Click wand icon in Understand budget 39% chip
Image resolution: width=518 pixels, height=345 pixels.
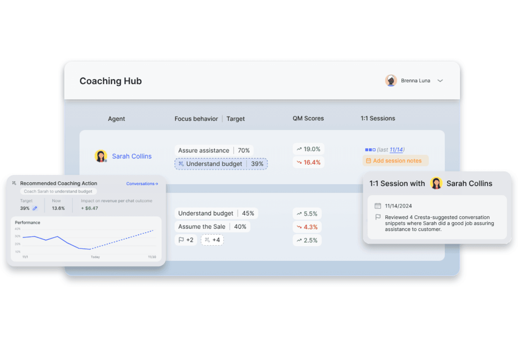(x=181, y=164)
